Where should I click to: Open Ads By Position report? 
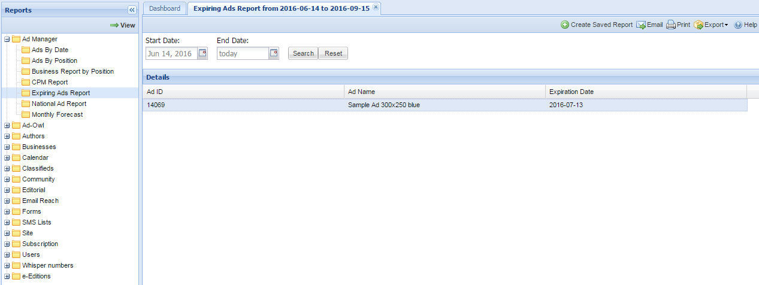tap(55, 60)
